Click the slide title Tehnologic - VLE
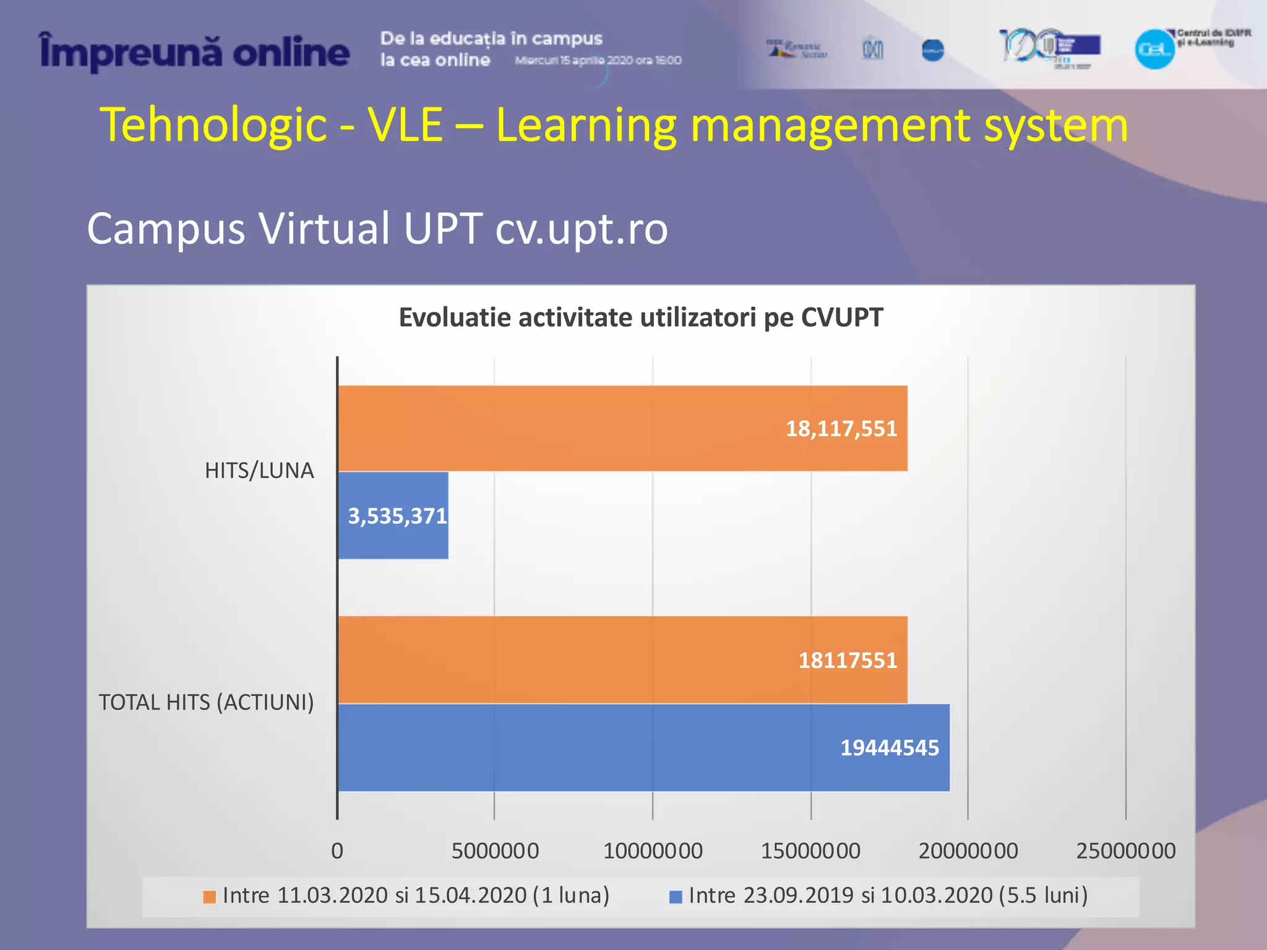Screen dimensions: 1267x950 (614, 125)
